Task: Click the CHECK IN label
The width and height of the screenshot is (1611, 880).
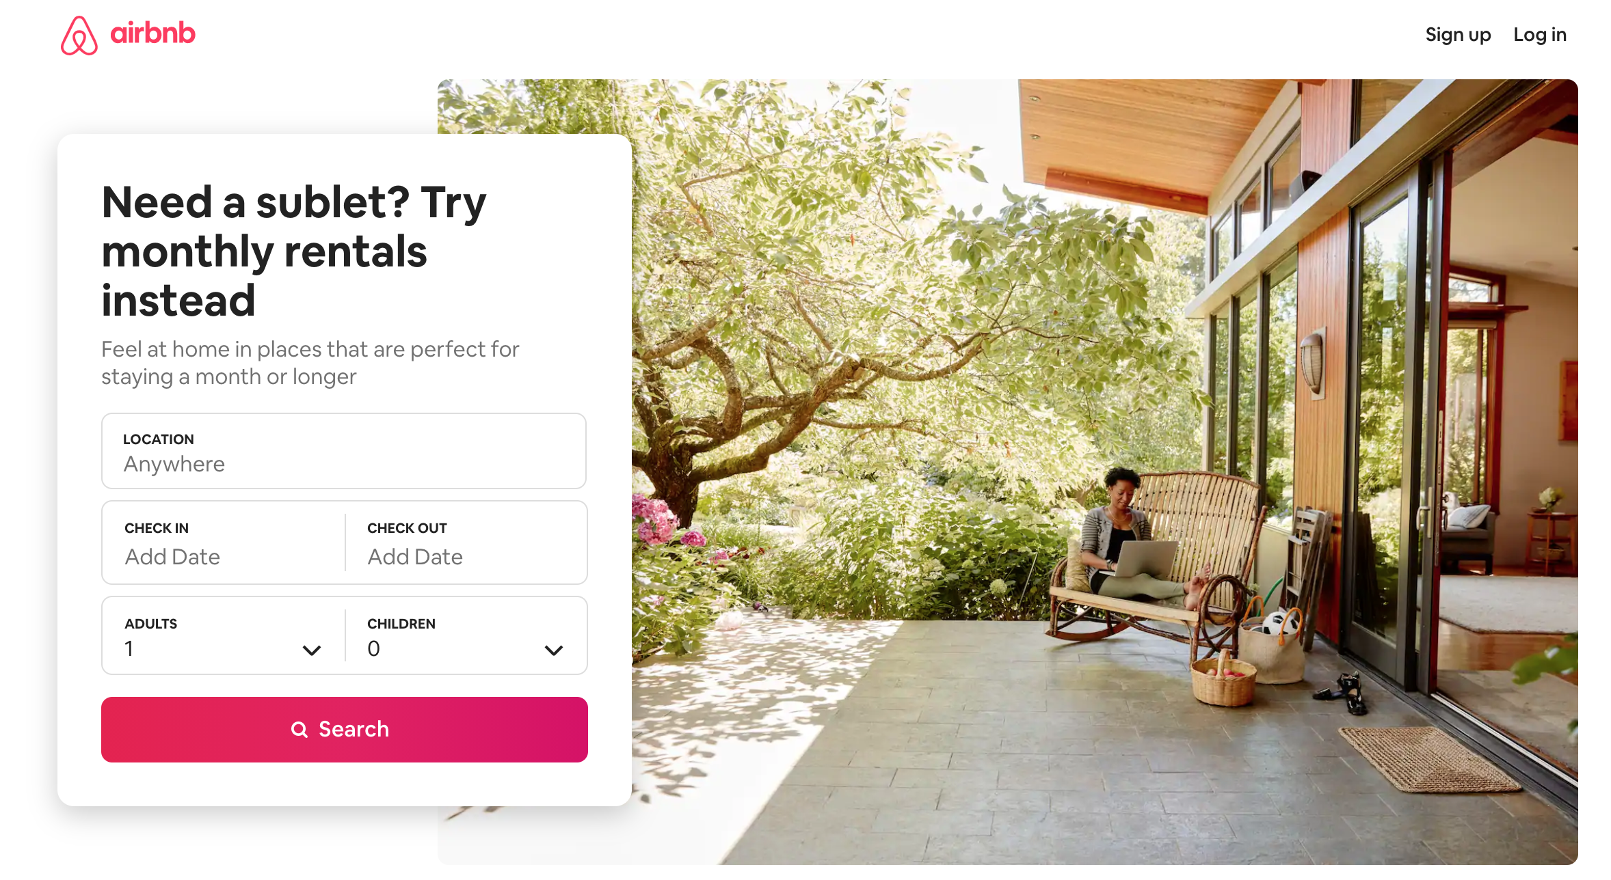Action: 157,528
